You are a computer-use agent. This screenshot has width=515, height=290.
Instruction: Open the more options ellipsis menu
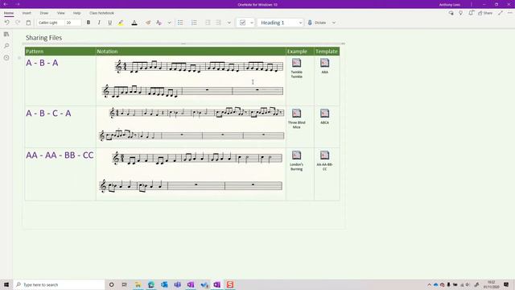point(510,13)
